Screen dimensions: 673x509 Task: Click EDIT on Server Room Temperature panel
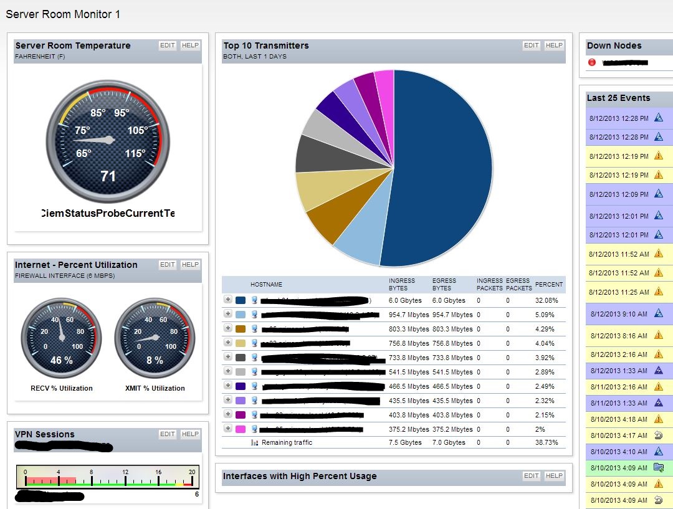[168, 45]
